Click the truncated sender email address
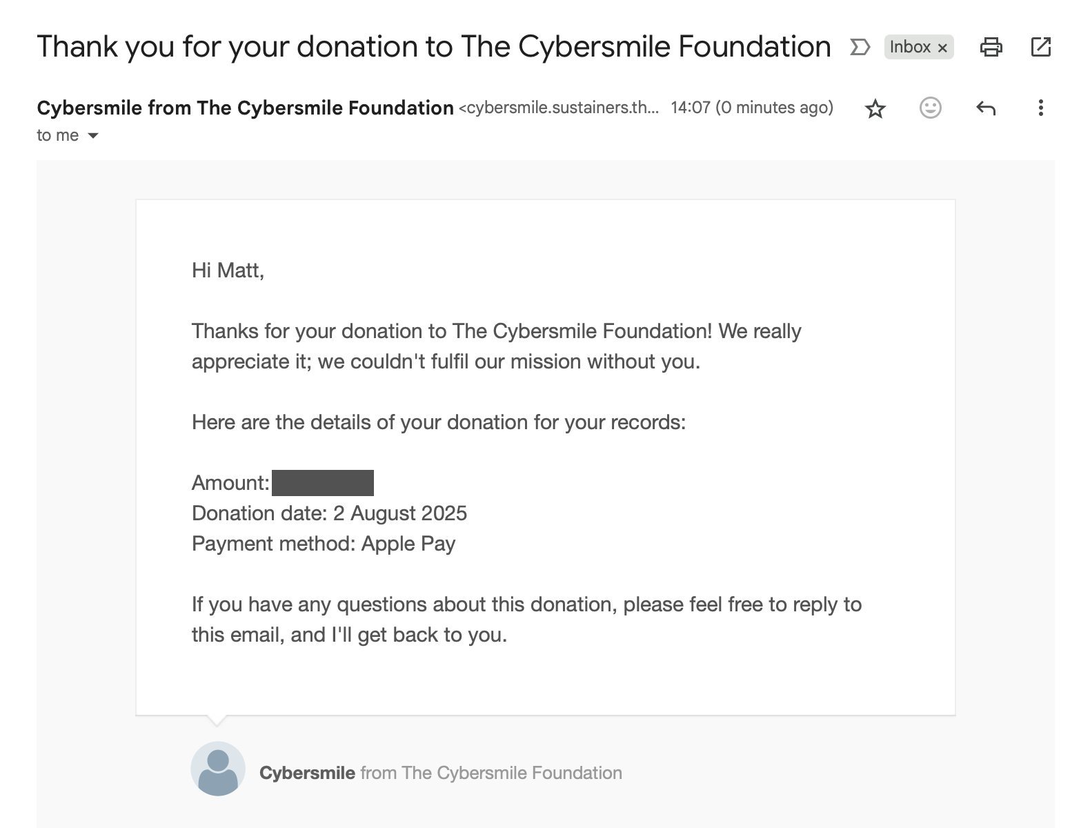The height and width of the screenshot is (828, 1090). pyautogui.click(x=559, y=108)
